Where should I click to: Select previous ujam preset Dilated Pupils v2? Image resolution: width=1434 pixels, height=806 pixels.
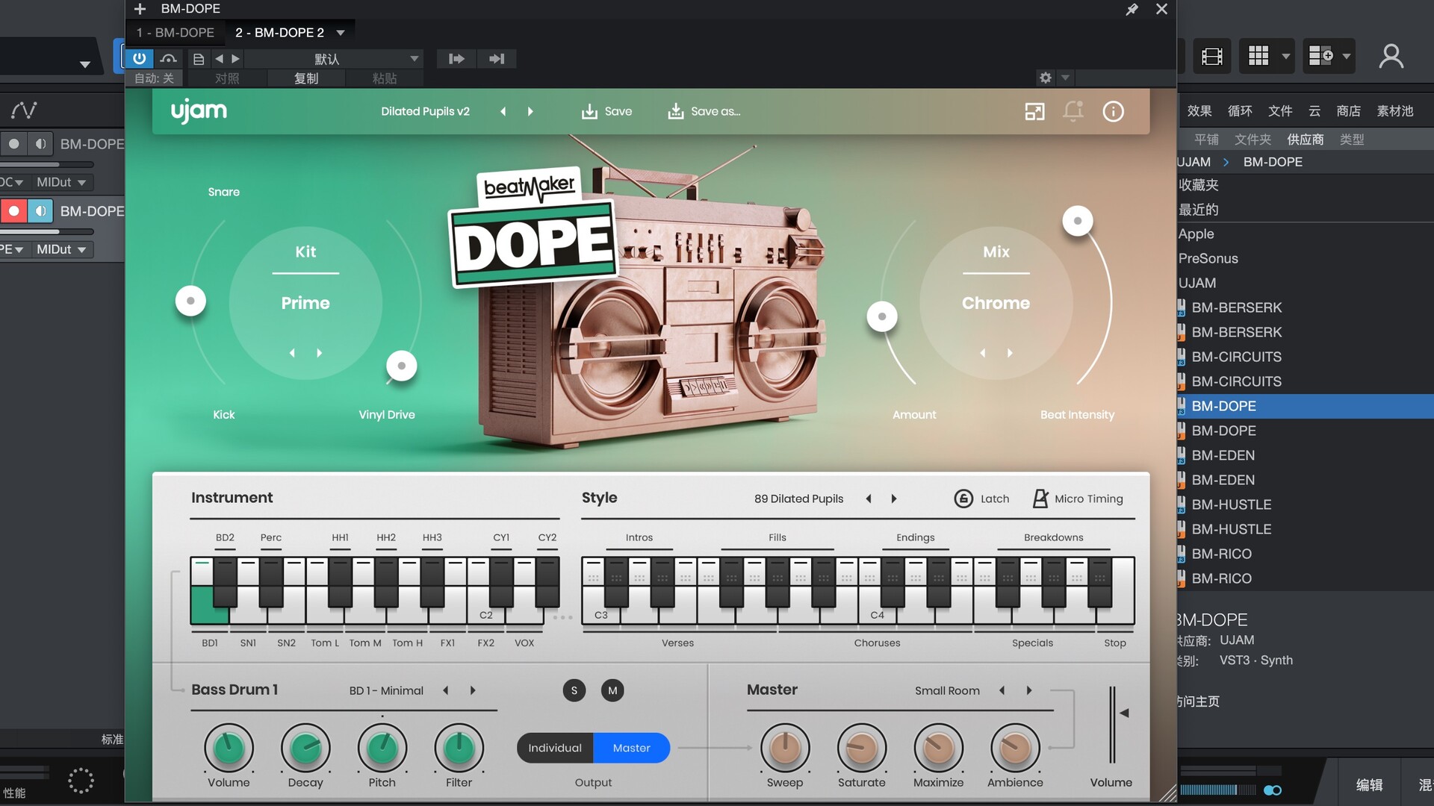point(503,111)
